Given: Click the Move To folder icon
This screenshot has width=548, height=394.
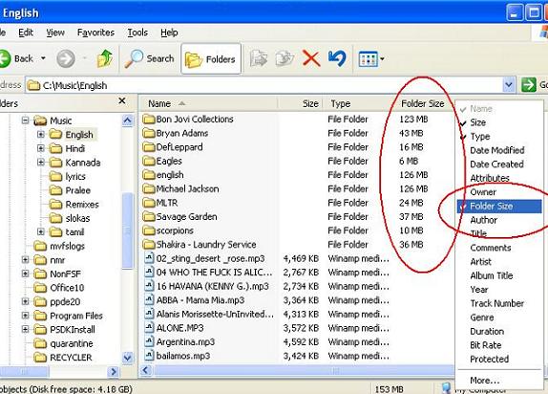Looking at the screenshot, I should 259,58.
